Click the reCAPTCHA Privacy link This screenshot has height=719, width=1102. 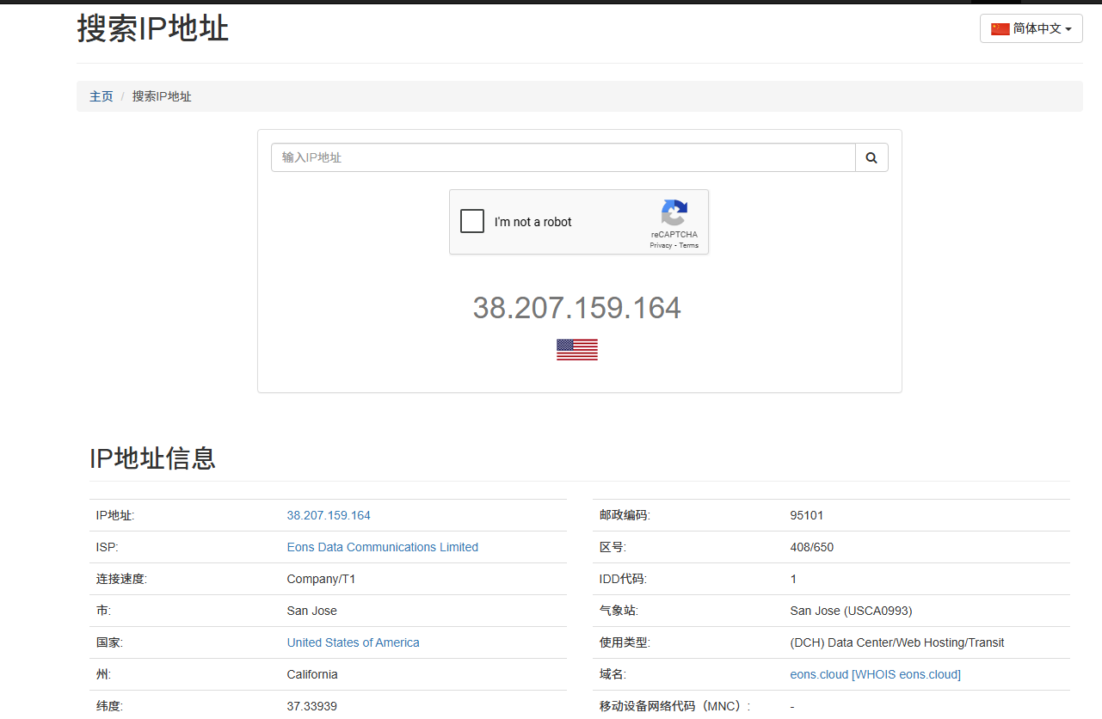click(x=661, y=245)
